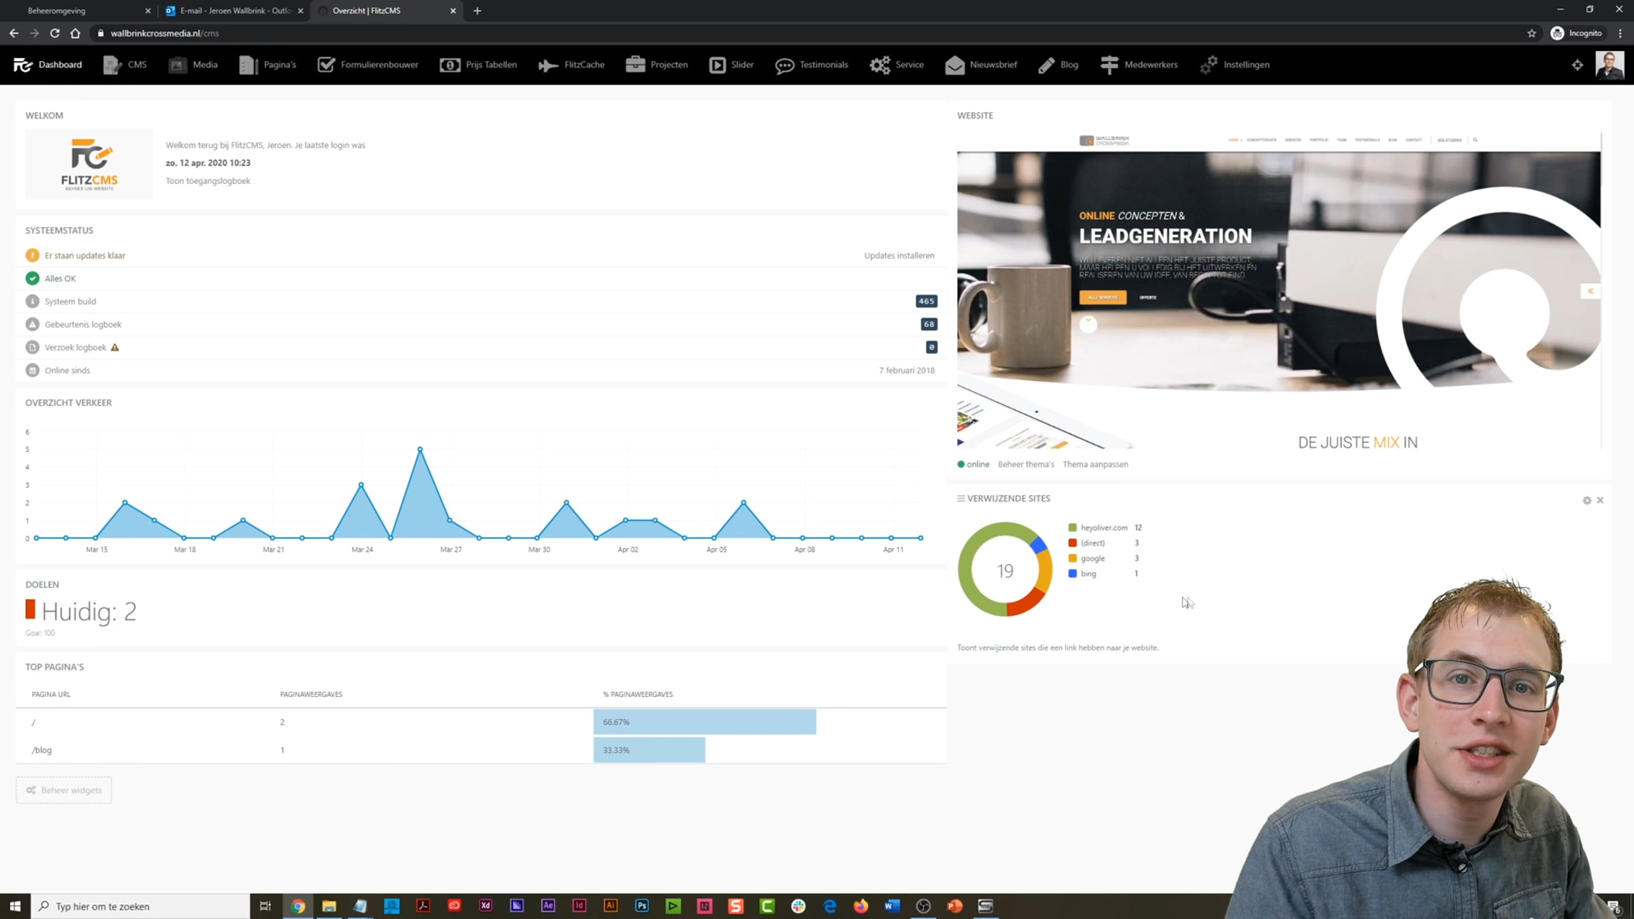Open the Blog pencil icon
The height and width of the screenshot is (919, 1634).
coord(1046,65)
